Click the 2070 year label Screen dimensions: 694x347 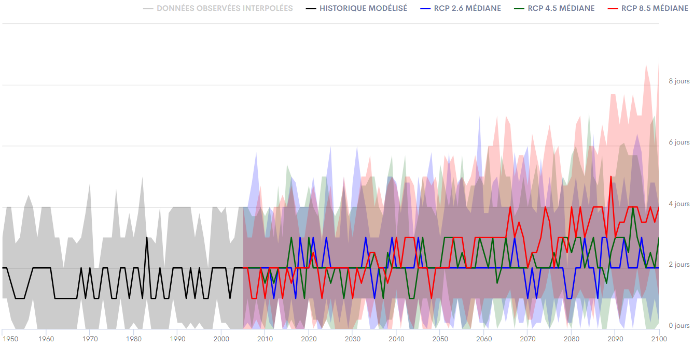527,339
